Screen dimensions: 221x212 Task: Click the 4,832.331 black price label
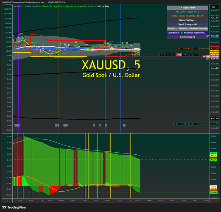[215, 18]
